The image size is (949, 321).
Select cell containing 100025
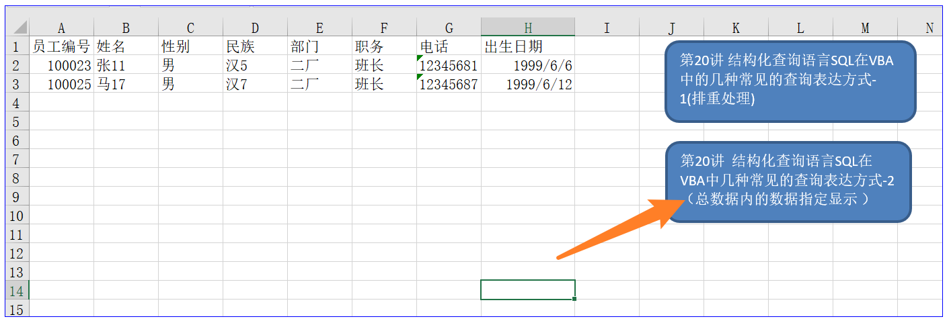click(x=62, y=84)
